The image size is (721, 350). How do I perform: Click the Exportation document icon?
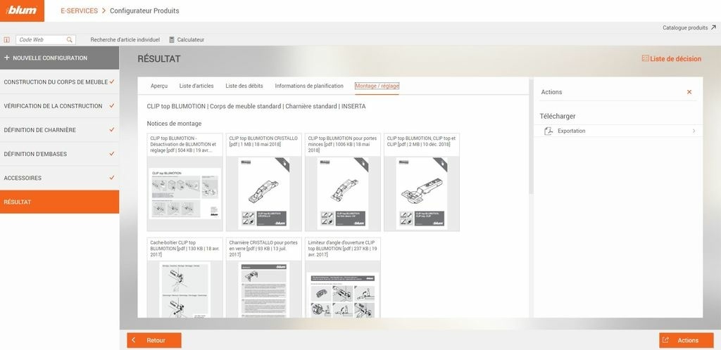point(548,131)
